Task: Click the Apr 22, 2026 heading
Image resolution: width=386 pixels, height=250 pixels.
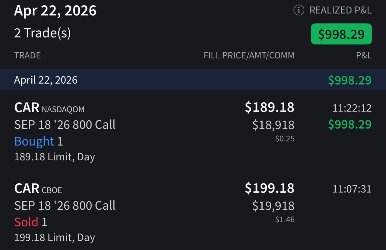Action: click(55, 11)
